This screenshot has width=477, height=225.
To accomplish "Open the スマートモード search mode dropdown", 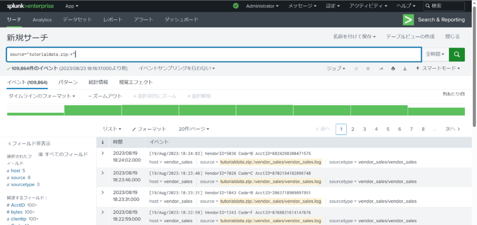I will coord(438,68).
